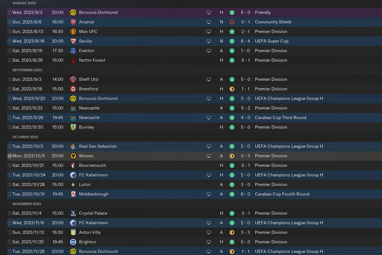Click the Wolves club logo
The image size is (382, 255).
73,156
